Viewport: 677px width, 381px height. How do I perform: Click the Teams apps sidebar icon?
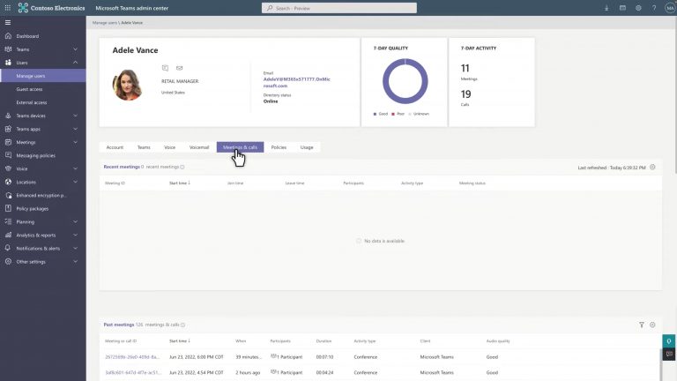pos(8,129)
